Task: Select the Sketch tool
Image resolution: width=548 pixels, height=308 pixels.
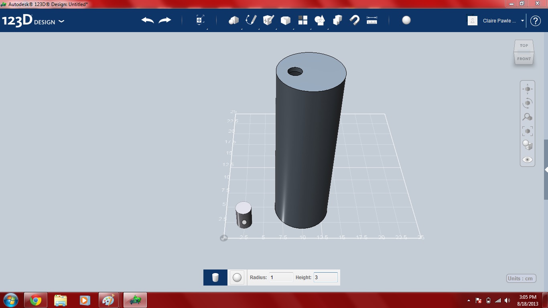Action: click(x=251, y=20)
